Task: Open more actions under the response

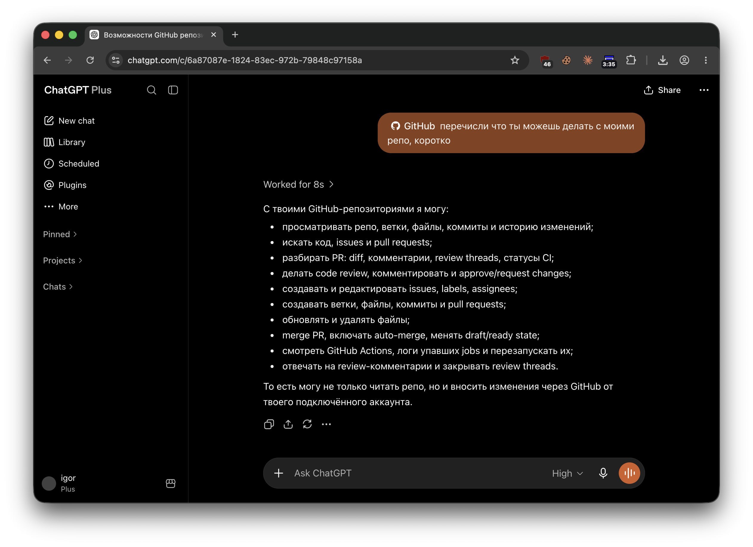Action: click(326, 424)
